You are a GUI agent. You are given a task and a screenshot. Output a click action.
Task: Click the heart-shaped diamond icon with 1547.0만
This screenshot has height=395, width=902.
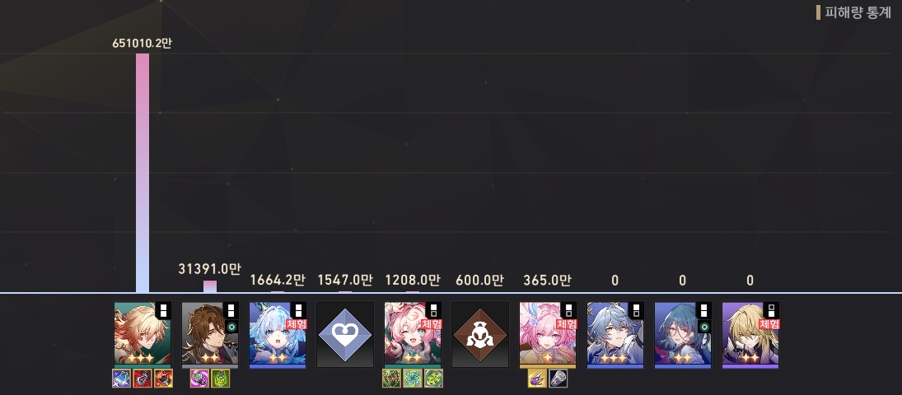345,335
